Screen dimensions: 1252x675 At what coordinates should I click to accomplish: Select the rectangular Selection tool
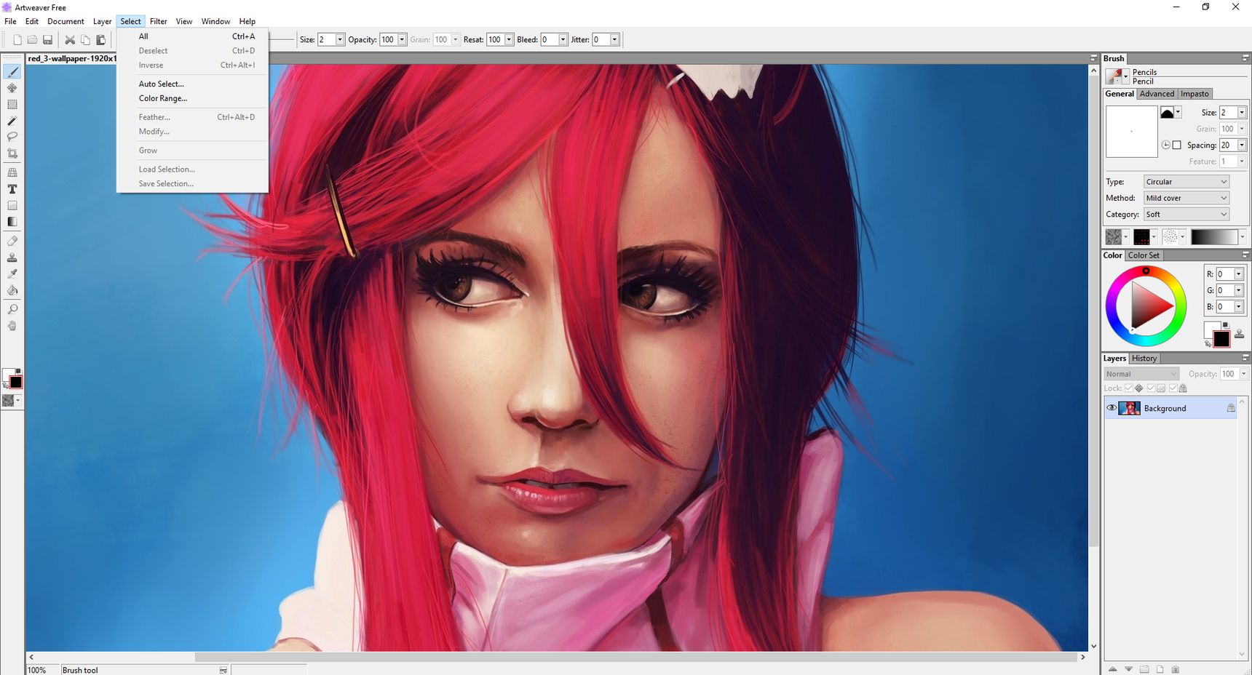click(x=12, y=105)
